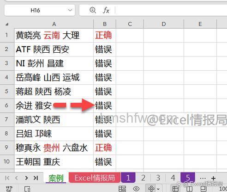The height and width of the screenshot is (192, 227).
Task: Click cell containing ATF 陕西 西安
Action: point(54,50)
